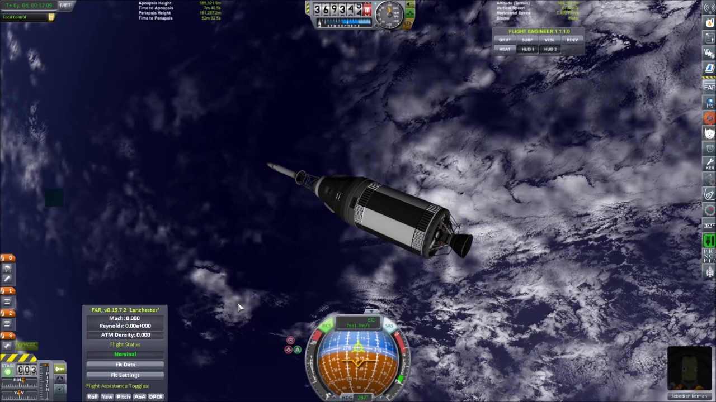The height and width of the screenshot is (402, 716).
Task: Open the blue A logo toolbar icon
Action: (x=709, y=68)
